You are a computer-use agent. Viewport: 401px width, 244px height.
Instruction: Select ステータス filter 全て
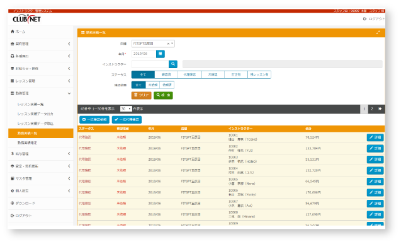143,74
